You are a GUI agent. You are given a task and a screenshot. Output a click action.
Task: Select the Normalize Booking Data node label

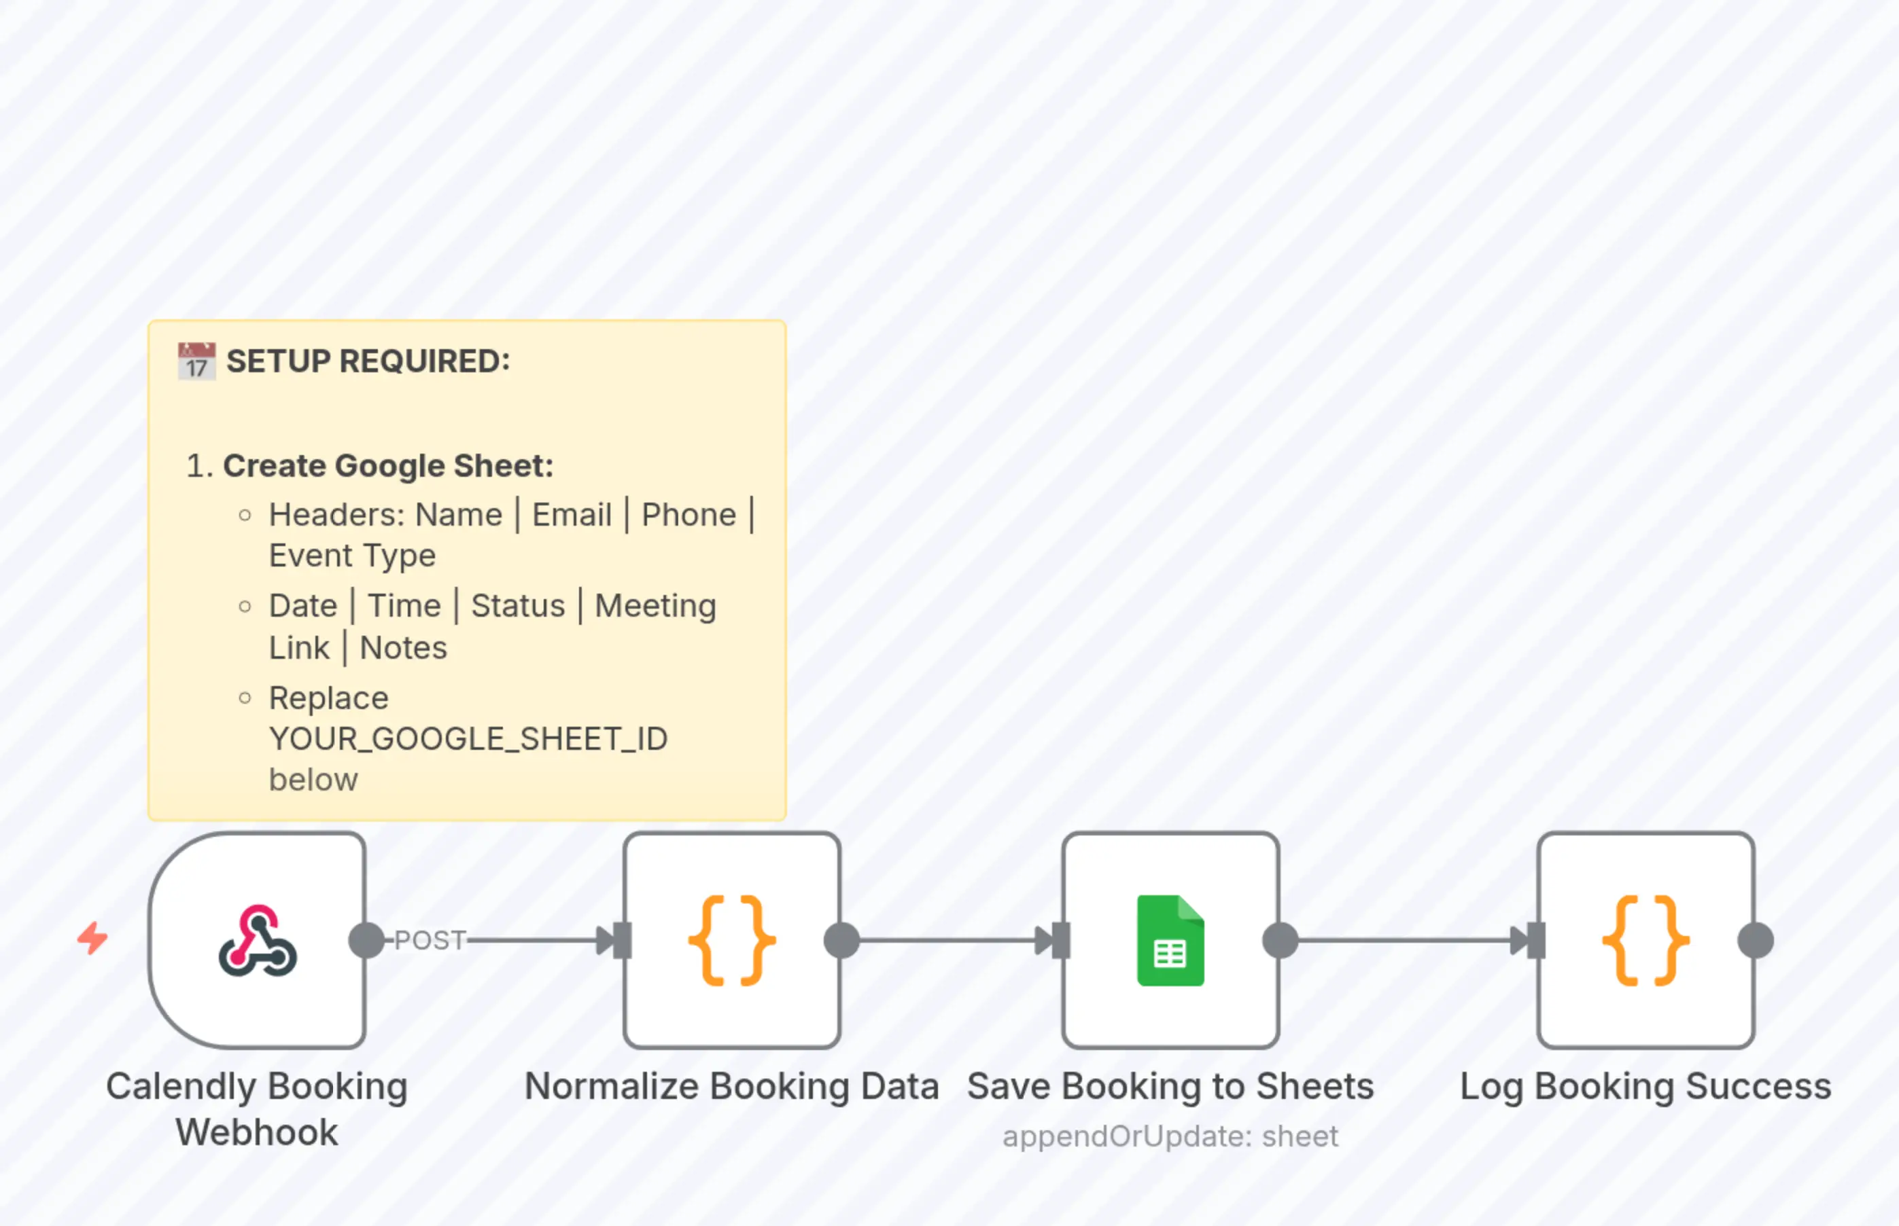tap(732, 1085)
